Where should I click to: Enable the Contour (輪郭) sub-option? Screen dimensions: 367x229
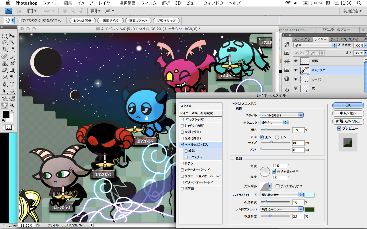coord(186,151)
